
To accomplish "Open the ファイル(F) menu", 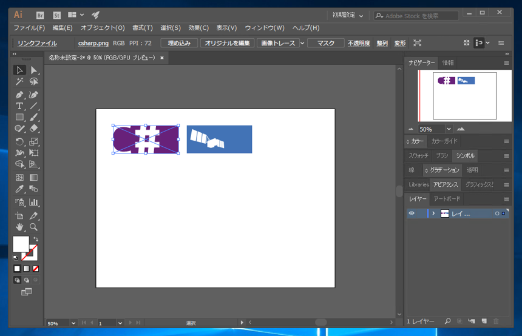I will pos(29,28).
